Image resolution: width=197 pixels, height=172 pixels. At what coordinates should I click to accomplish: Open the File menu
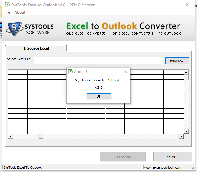[x=7, y=12]
